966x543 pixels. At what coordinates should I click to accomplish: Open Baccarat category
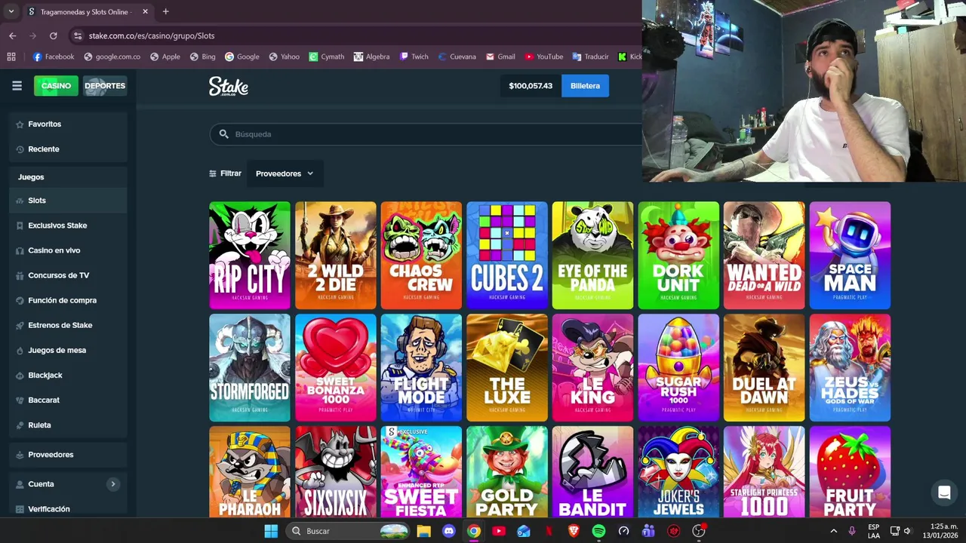click(68, 400)
